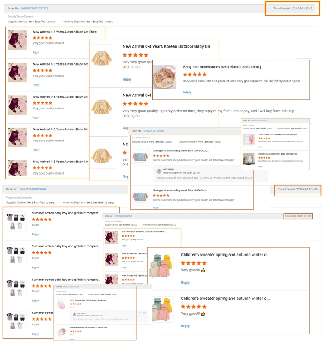Click the five stars under headband review
Viewport: 322px width, 343px height.
tap(195, 75)
